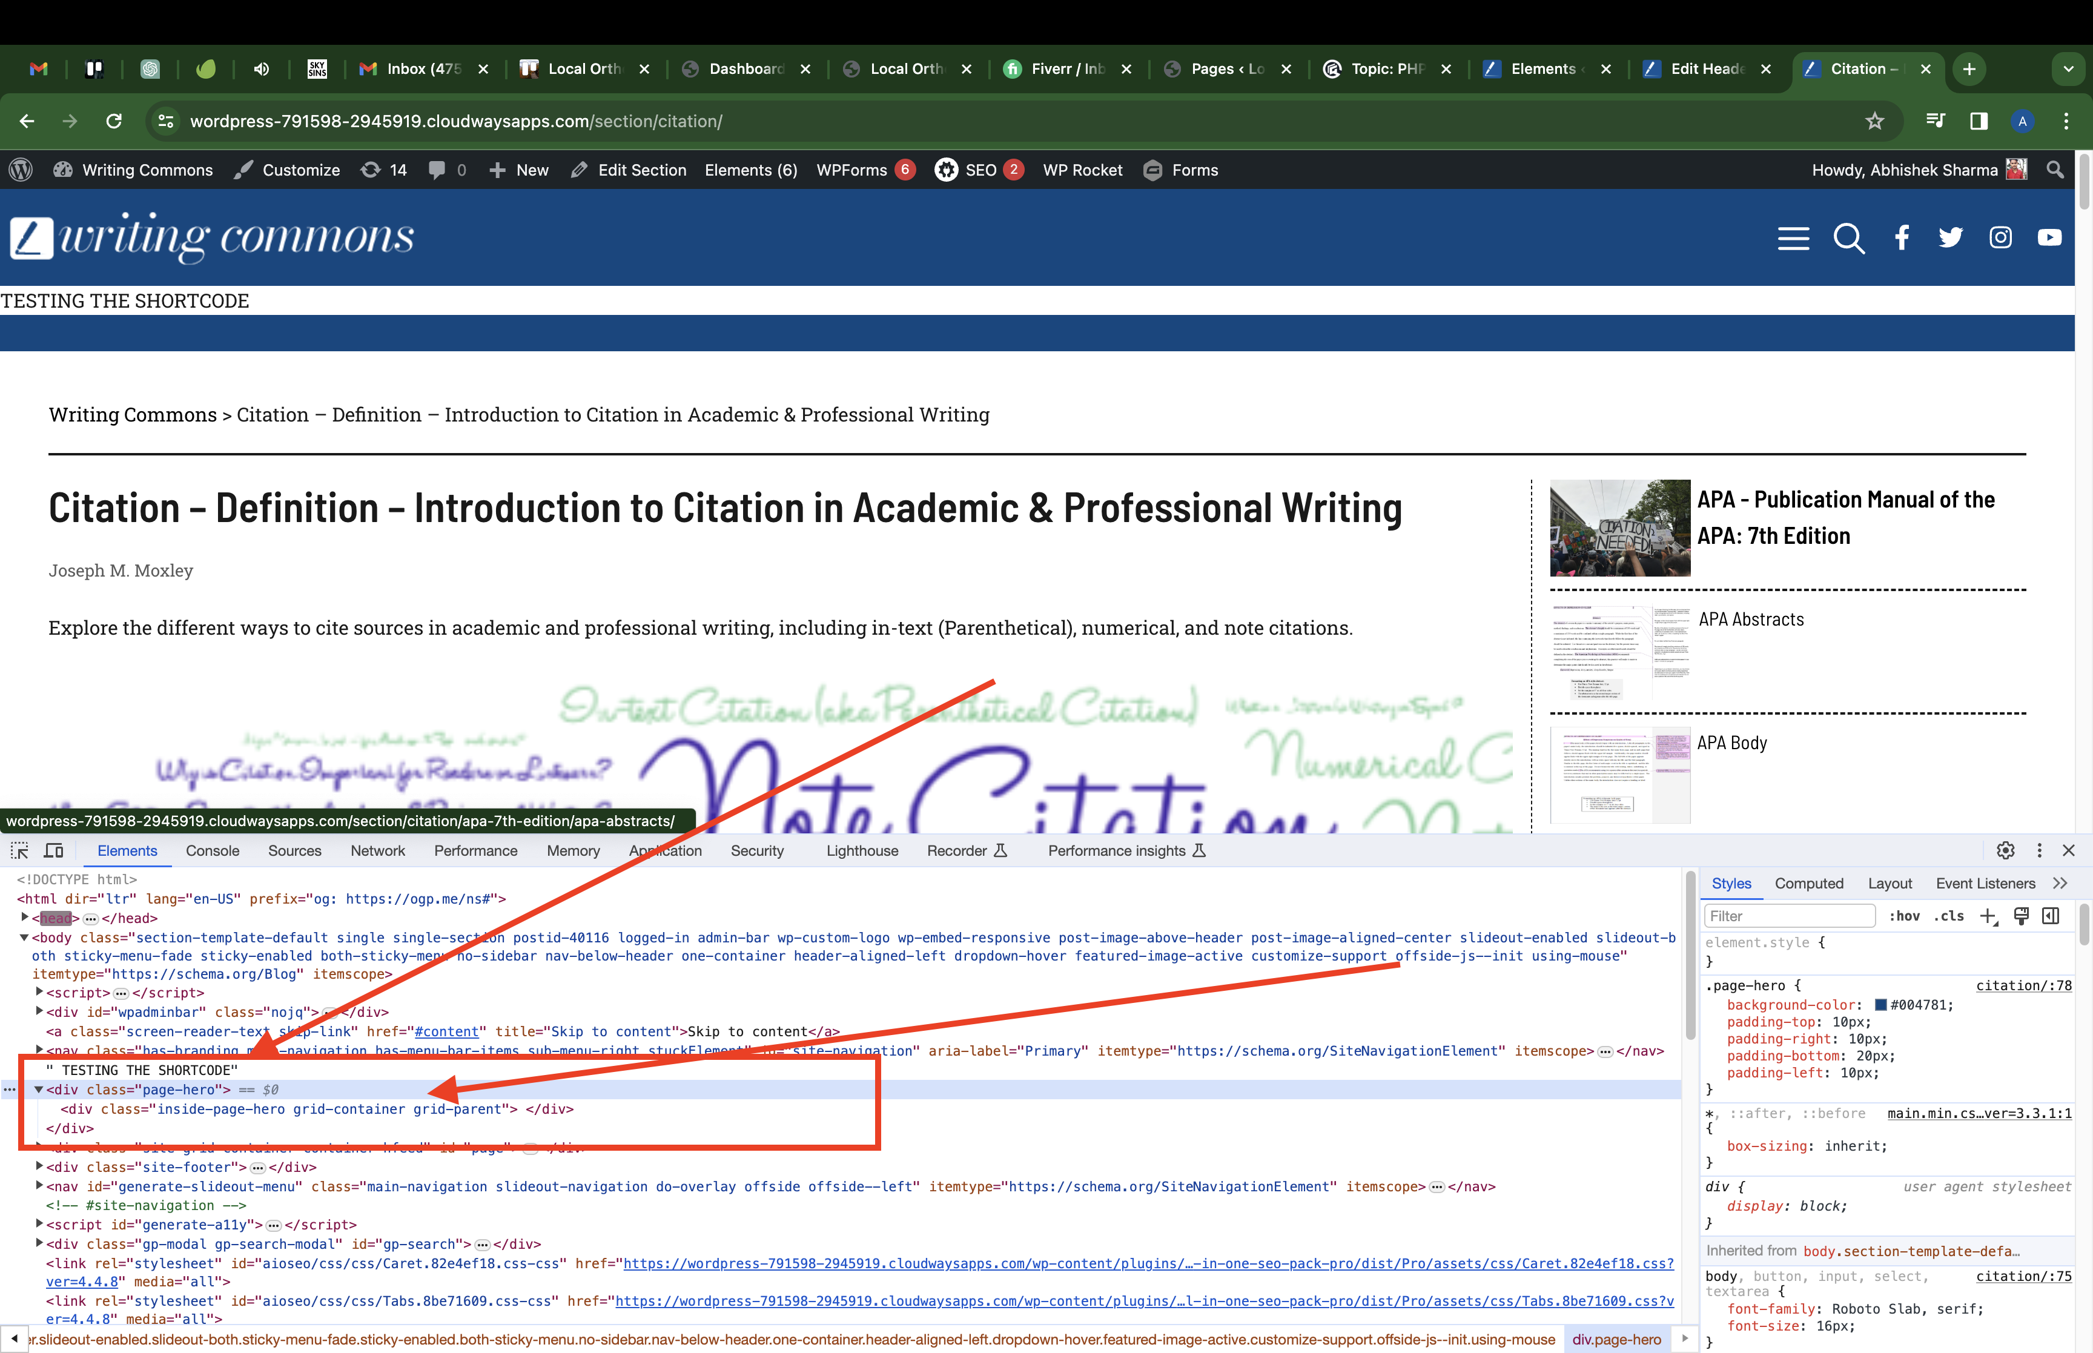The image size is (2093, 1353).
Task: Toggle the rendering emulations paintbrush icon
Action: 2021,916
